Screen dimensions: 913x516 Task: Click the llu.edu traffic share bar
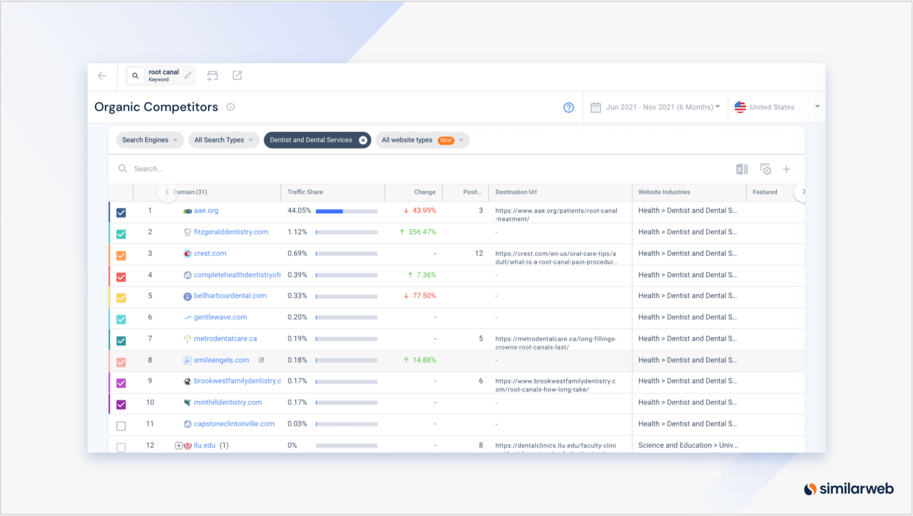pyautogui.click(x=346, y=445)
